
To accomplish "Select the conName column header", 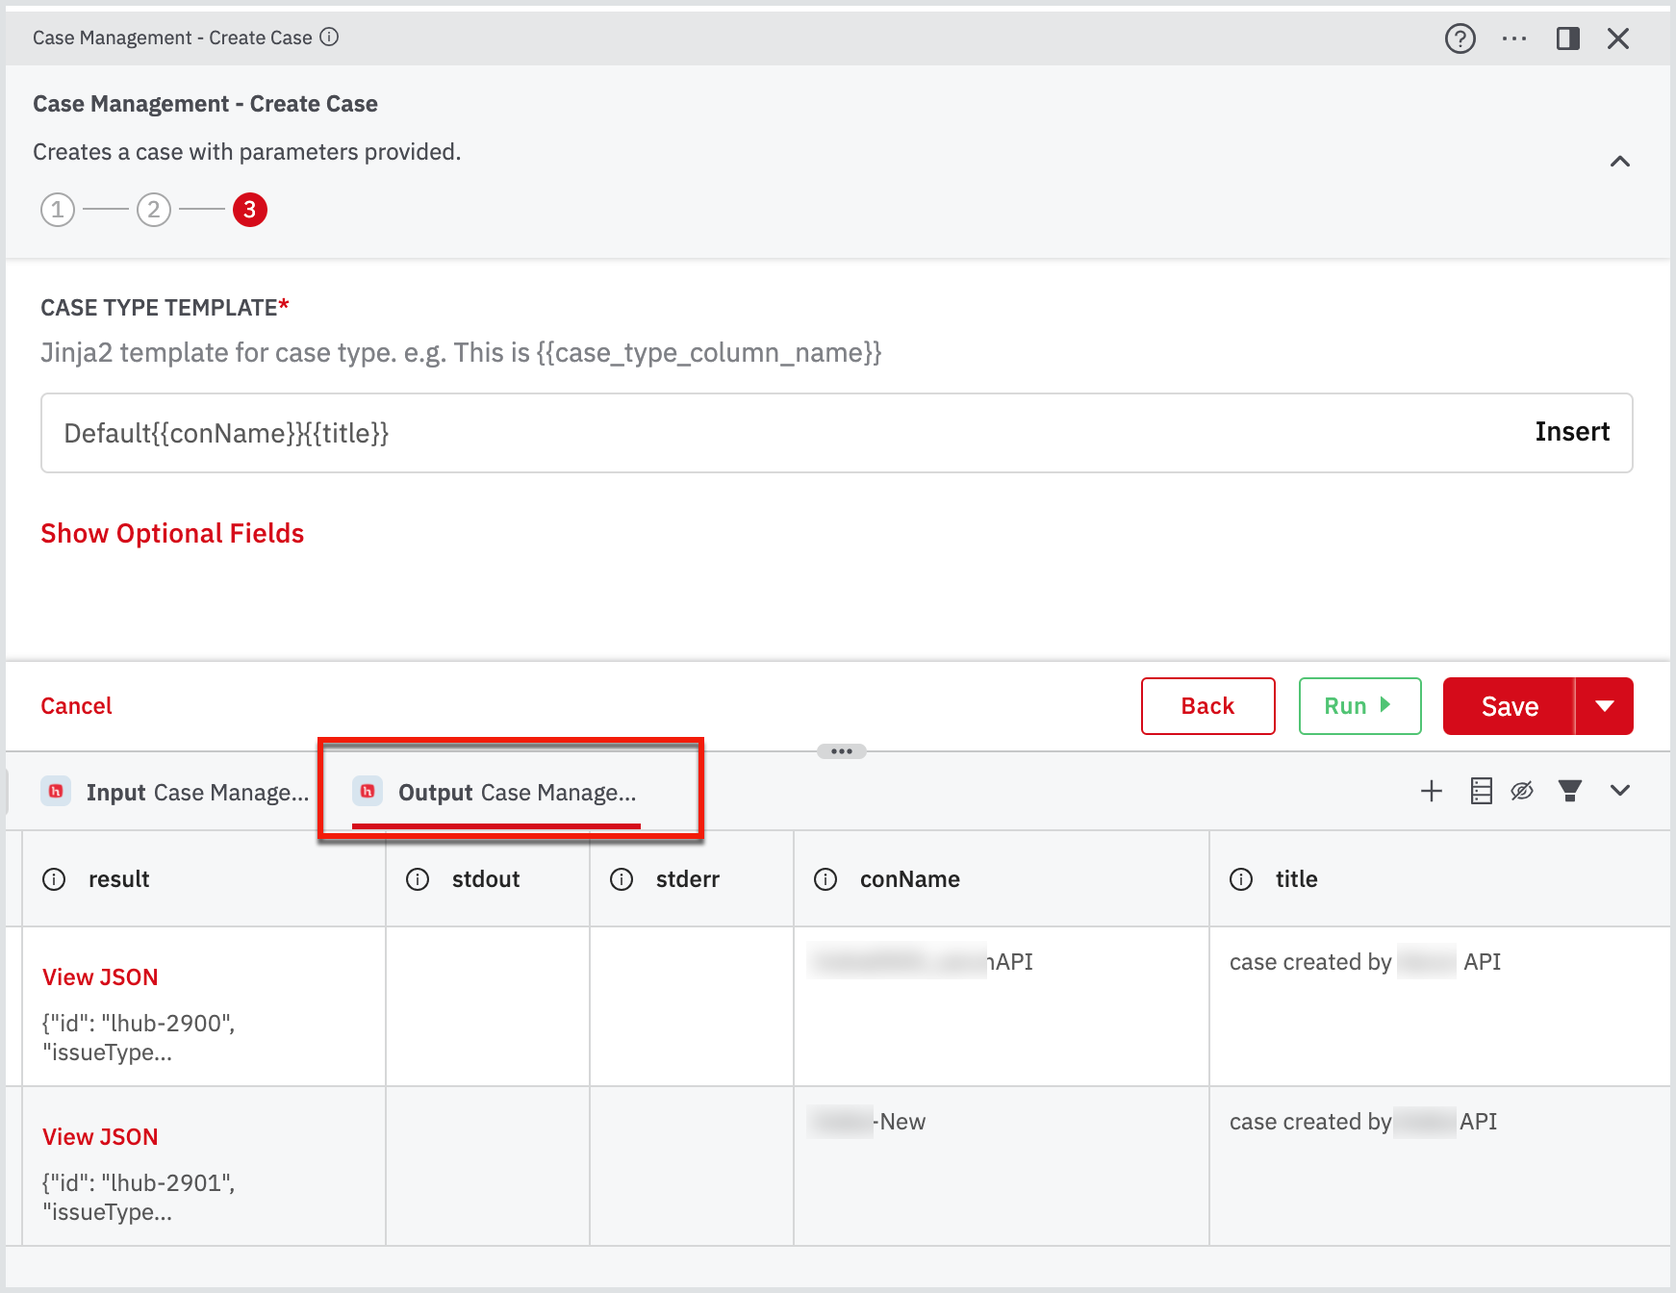I will 1002,879.
